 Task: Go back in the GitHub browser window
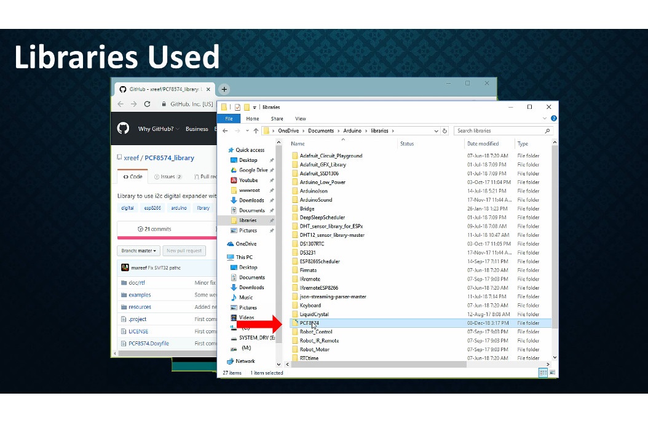click(121, 104)
